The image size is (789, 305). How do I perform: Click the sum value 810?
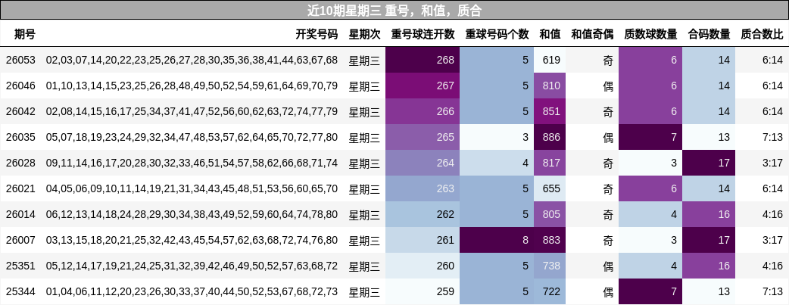[x=550, y=86]
